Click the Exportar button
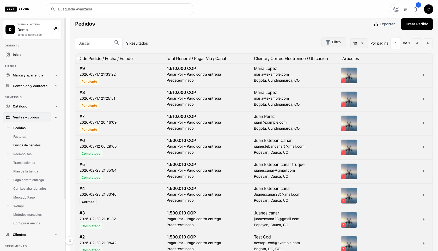Viewport: 438px width, 251px height. click(384, 24)
